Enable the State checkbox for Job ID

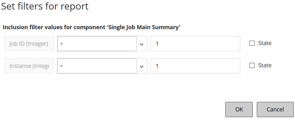pos(252,43)
